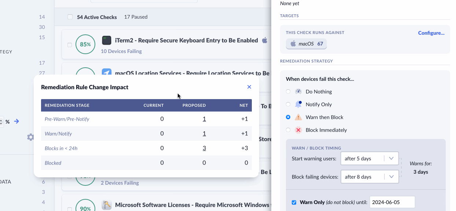Open the Configure... link for targets
This screenshot has height=211, width=456.
click(x=431, y=33)
